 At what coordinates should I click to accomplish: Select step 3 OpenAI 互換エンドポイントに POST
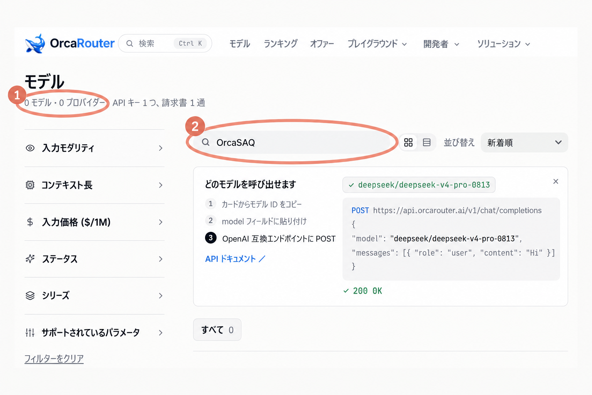(271, 238)
